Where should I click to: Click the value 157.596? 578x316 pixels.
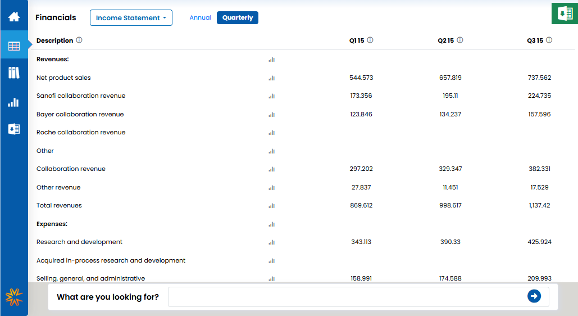540,114
